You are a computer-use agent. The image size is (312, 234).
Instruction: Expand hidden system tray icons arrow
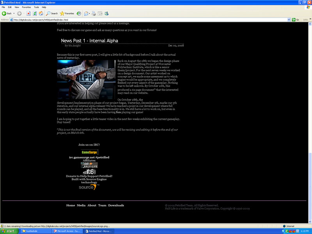click(284, 231)
